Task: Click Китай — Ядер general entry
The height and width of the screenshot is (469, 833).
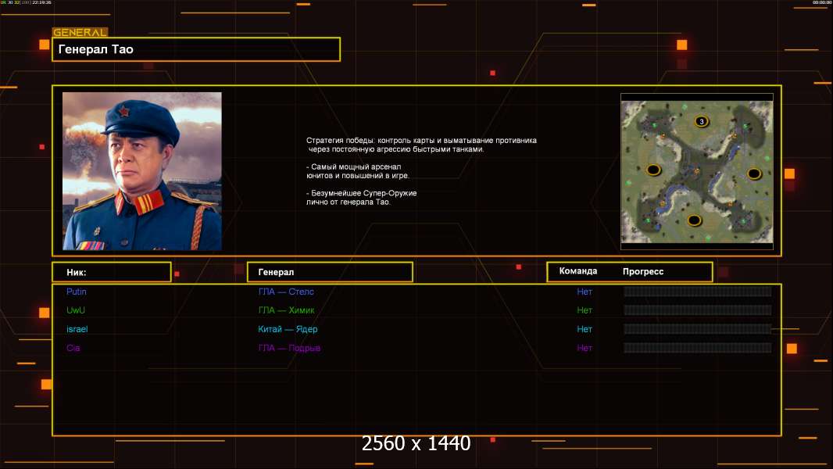Action: (288, 329)
